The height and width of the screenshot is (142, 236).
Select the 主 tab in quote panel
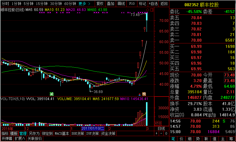tap(223, 139)
